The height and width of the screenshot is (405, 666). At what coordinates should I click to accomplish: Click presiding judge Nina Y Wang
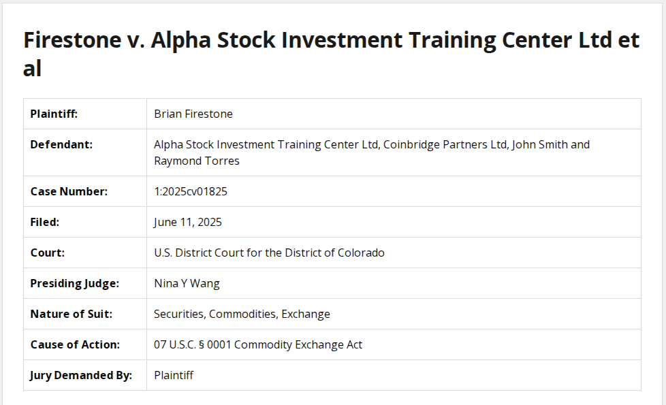187,283
